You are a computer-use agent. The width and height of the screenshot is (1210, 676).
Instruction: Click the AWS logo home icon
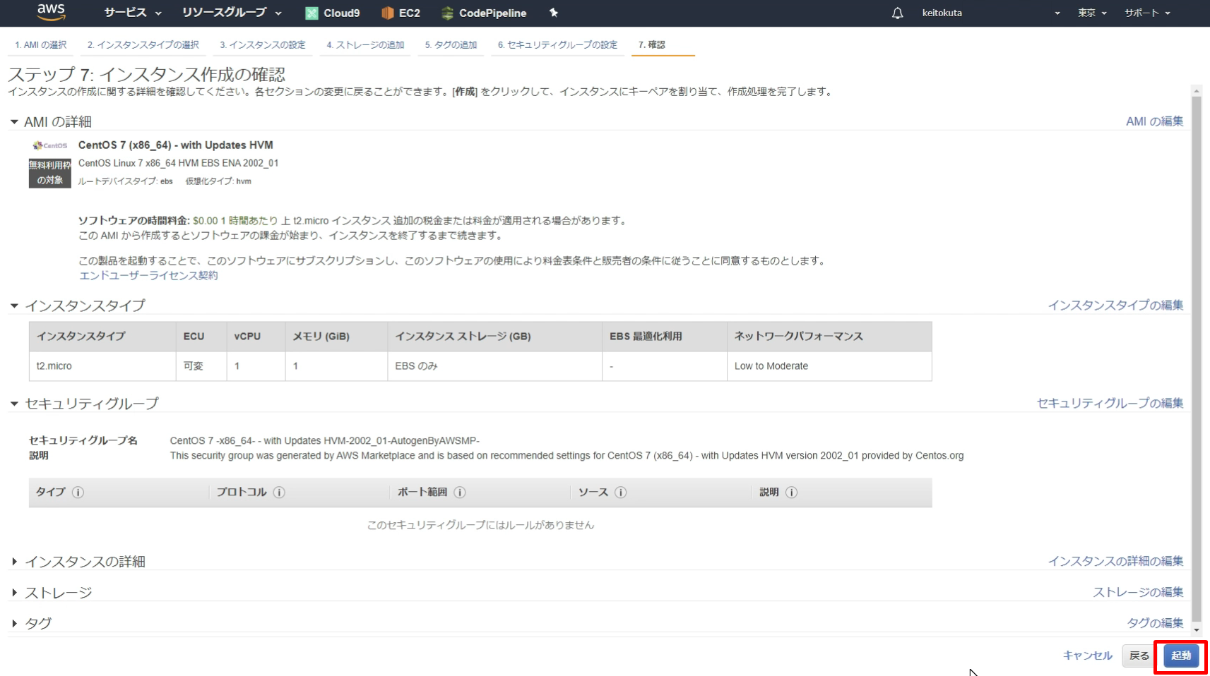pyautogui.click(x=51, y=12)
